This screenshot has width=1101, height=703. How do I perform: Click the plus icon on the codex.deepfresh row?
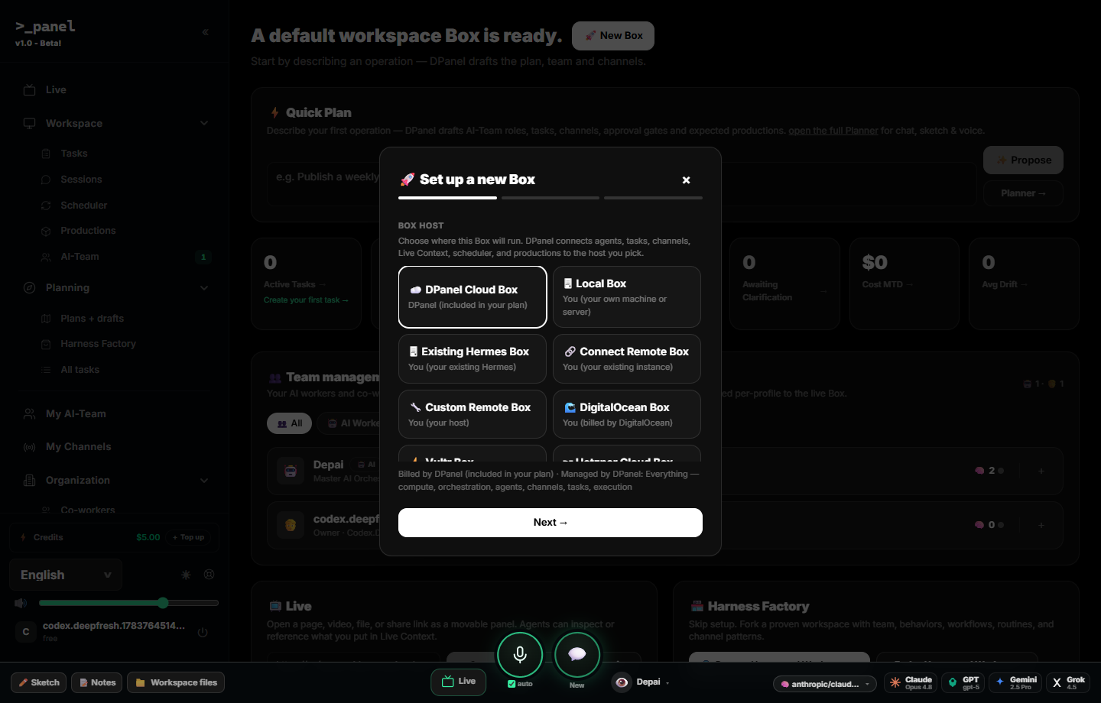[x=1041, y=525]
